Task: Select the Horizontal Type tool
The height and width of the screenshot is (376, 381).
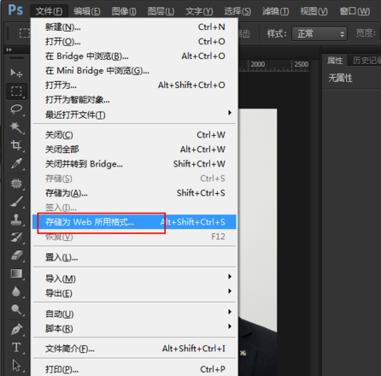Action: 16,348
